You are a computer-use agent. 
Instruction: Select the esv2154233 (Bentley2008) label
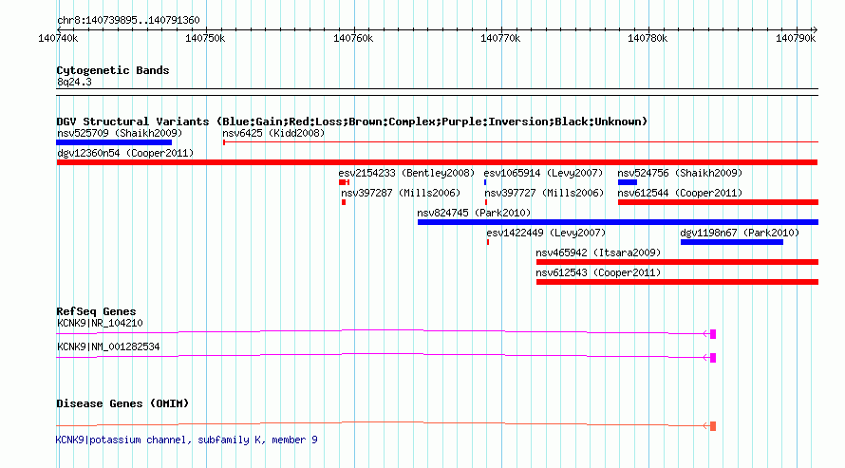(406, 173)
